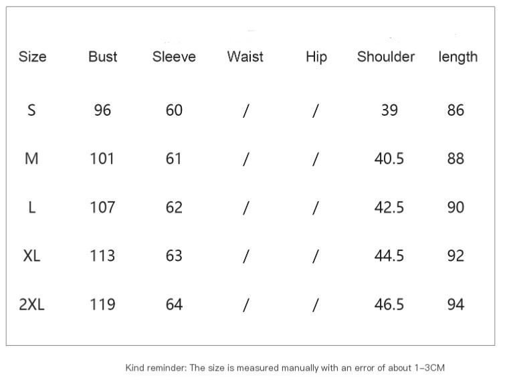Viewport: 507px width, 390px height.
Task: Select the M size row label
Action: (x=31, y=159)
